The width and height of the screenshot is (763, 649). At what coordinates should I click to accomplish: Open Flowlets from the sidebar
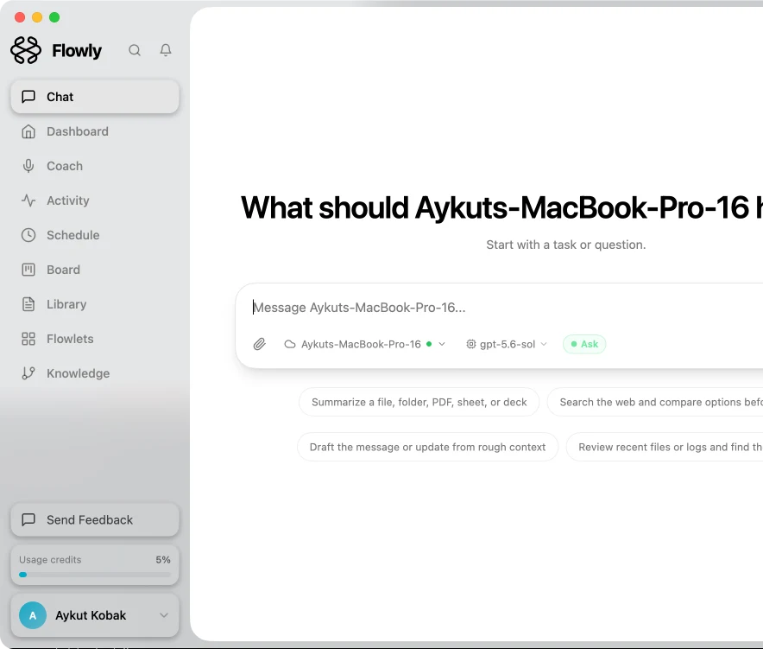[95, 339]
